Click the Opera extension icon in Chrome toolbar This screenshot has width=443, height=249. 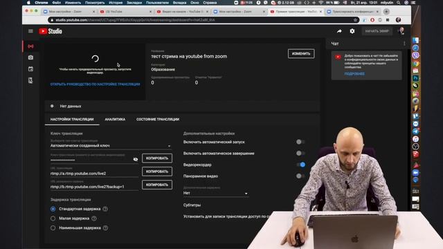click(372, 20)
